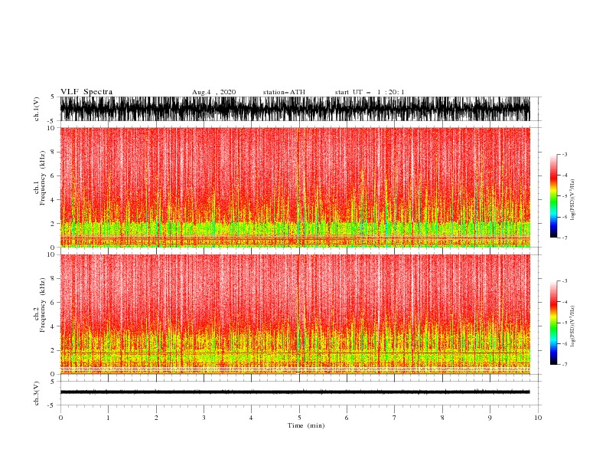The width and height of the screenshot is (606, 469).
Task: Select the ch.3 flat voltage waveform trace
Action: point(295,392)
